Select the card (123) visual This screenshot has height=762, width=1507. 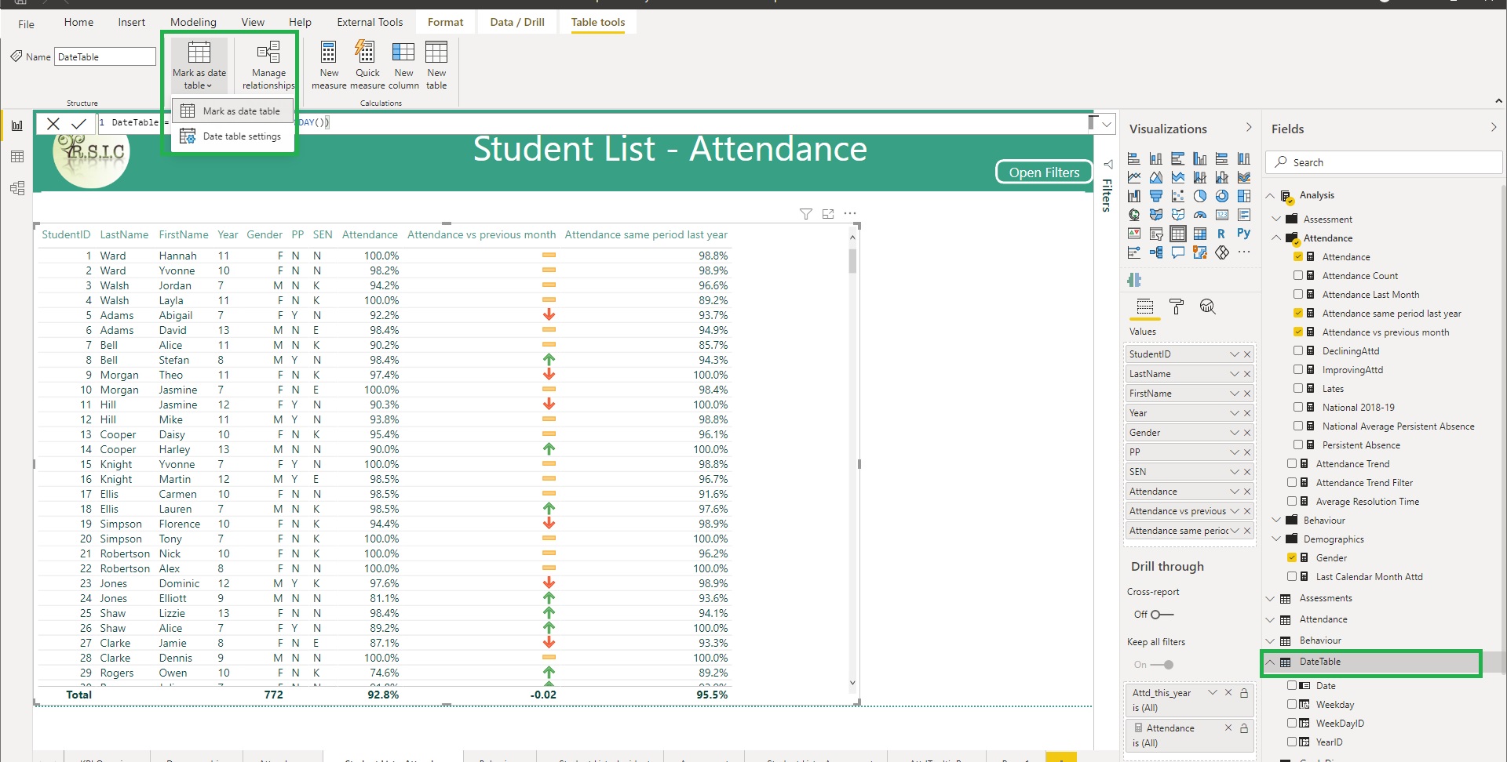(1221, 215)
